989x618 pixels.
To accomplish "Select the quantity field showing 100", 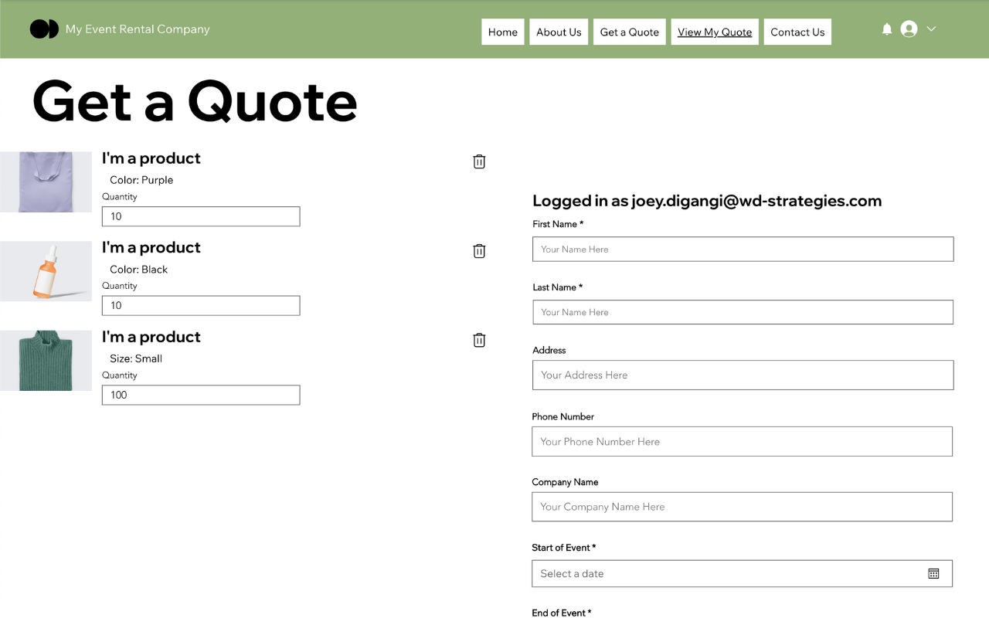I will click(x=201, y=395).
